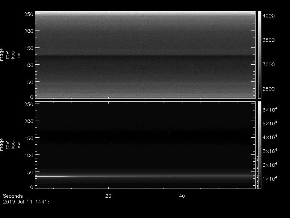The height and width of the screenshot is (218, 290).
Task: Click the '5×10⁴' colorbar label
Action: [270, 123]
